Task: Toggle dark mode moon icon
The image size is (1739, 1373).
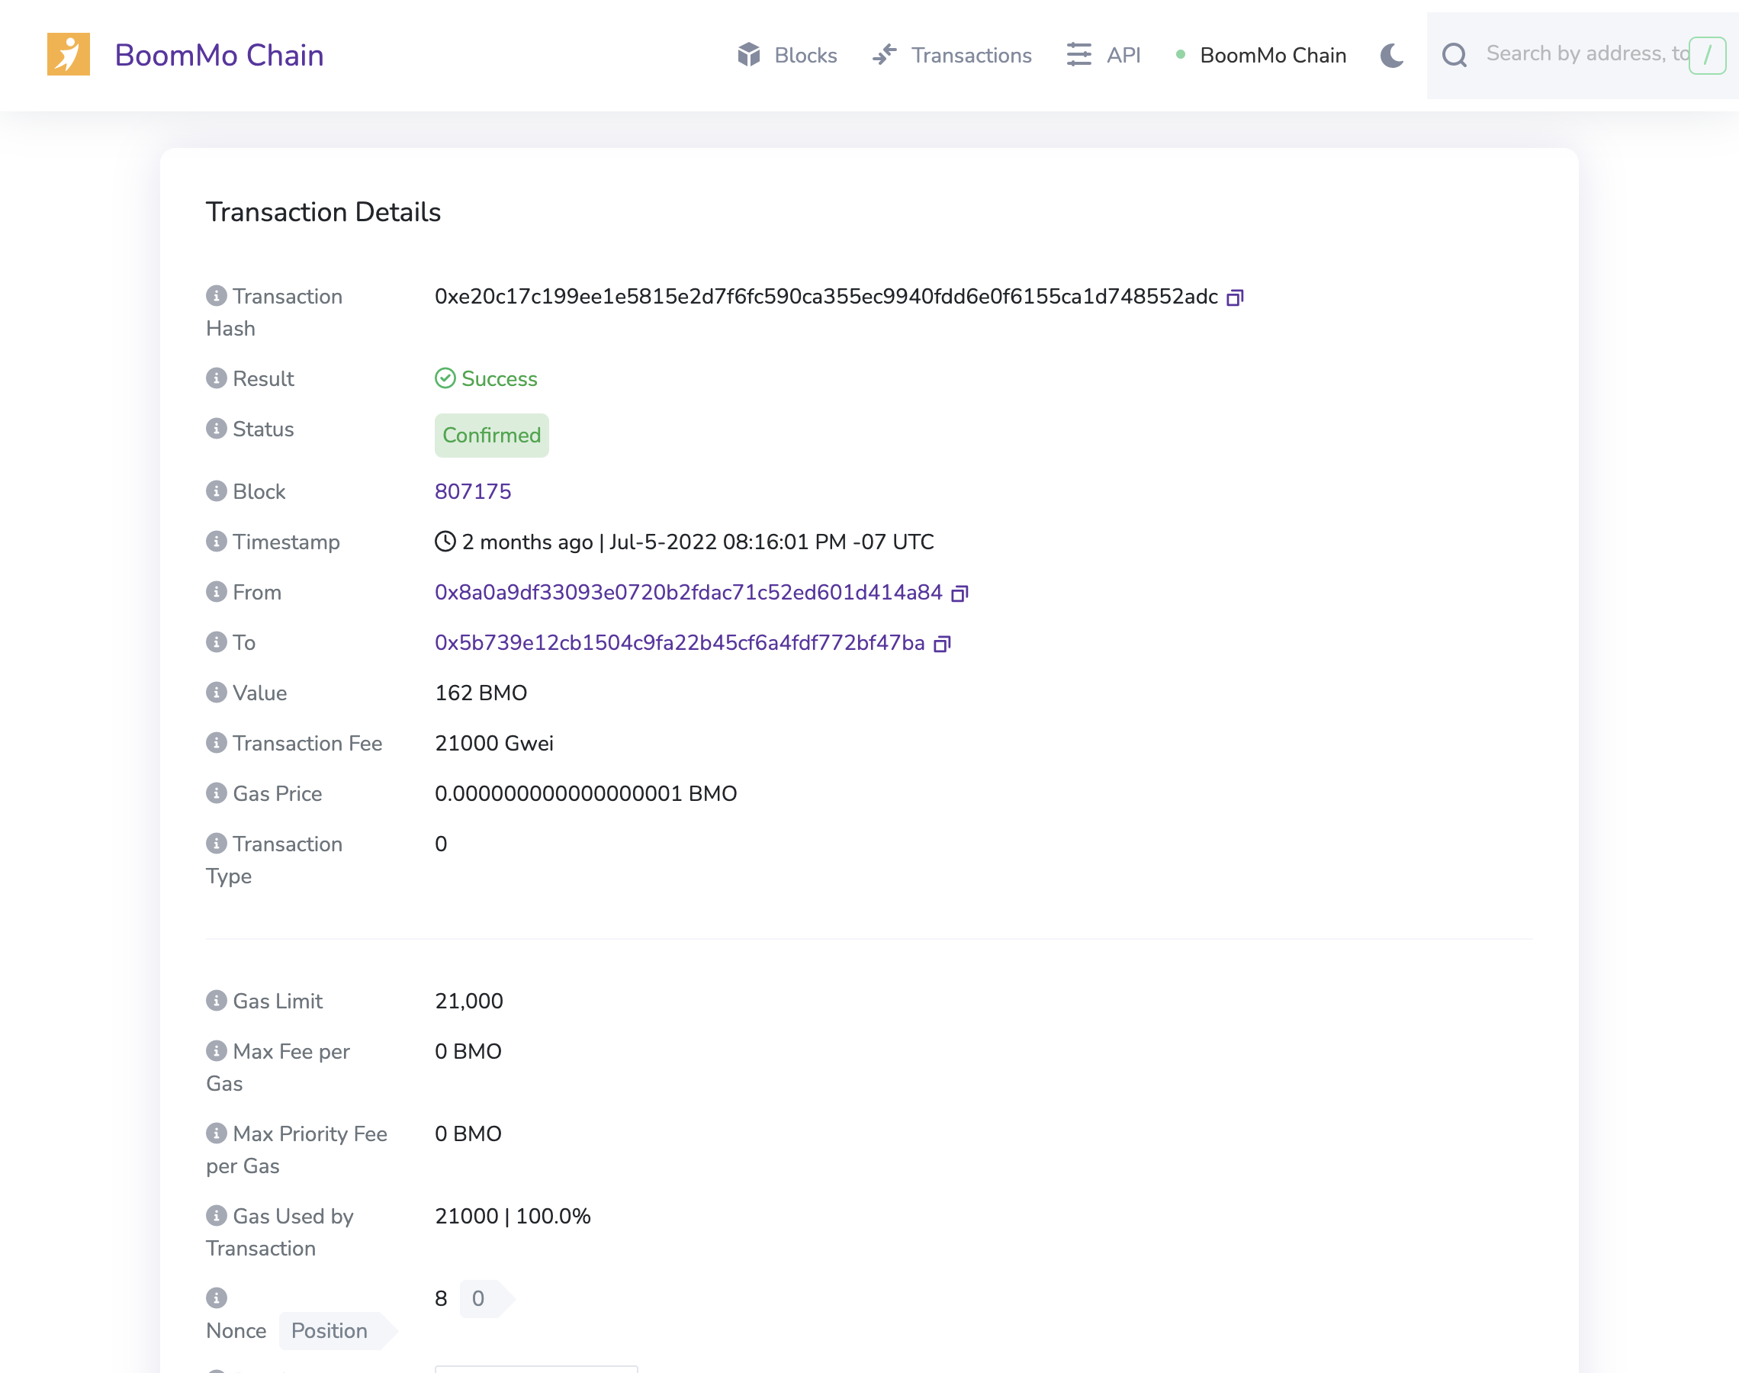Action: (1392, 56)
